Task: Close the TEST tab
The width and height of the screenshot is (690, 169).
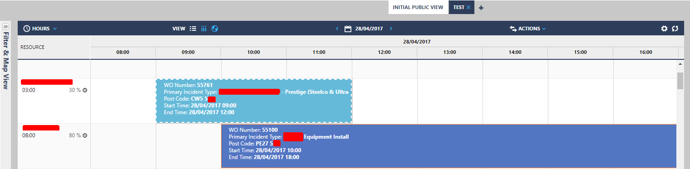Action: pyautogui.click(x=468, y=8)
